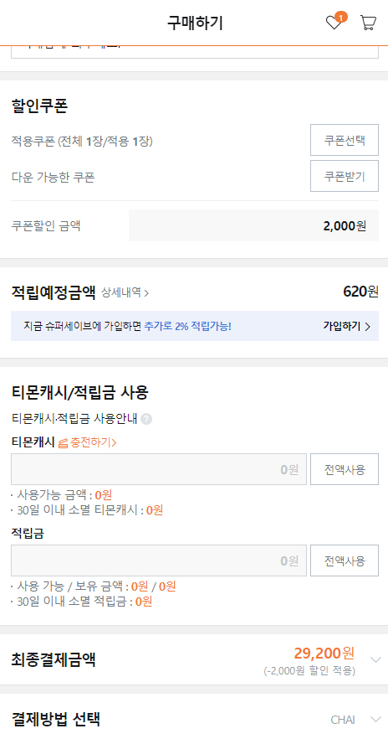Focus the 적립금 amount input field
Screen dimensions: 388x744
(x=159, y=561)
